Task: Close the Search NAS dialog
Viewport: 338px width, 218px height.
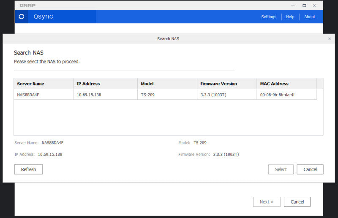Action: click(330, 39)
